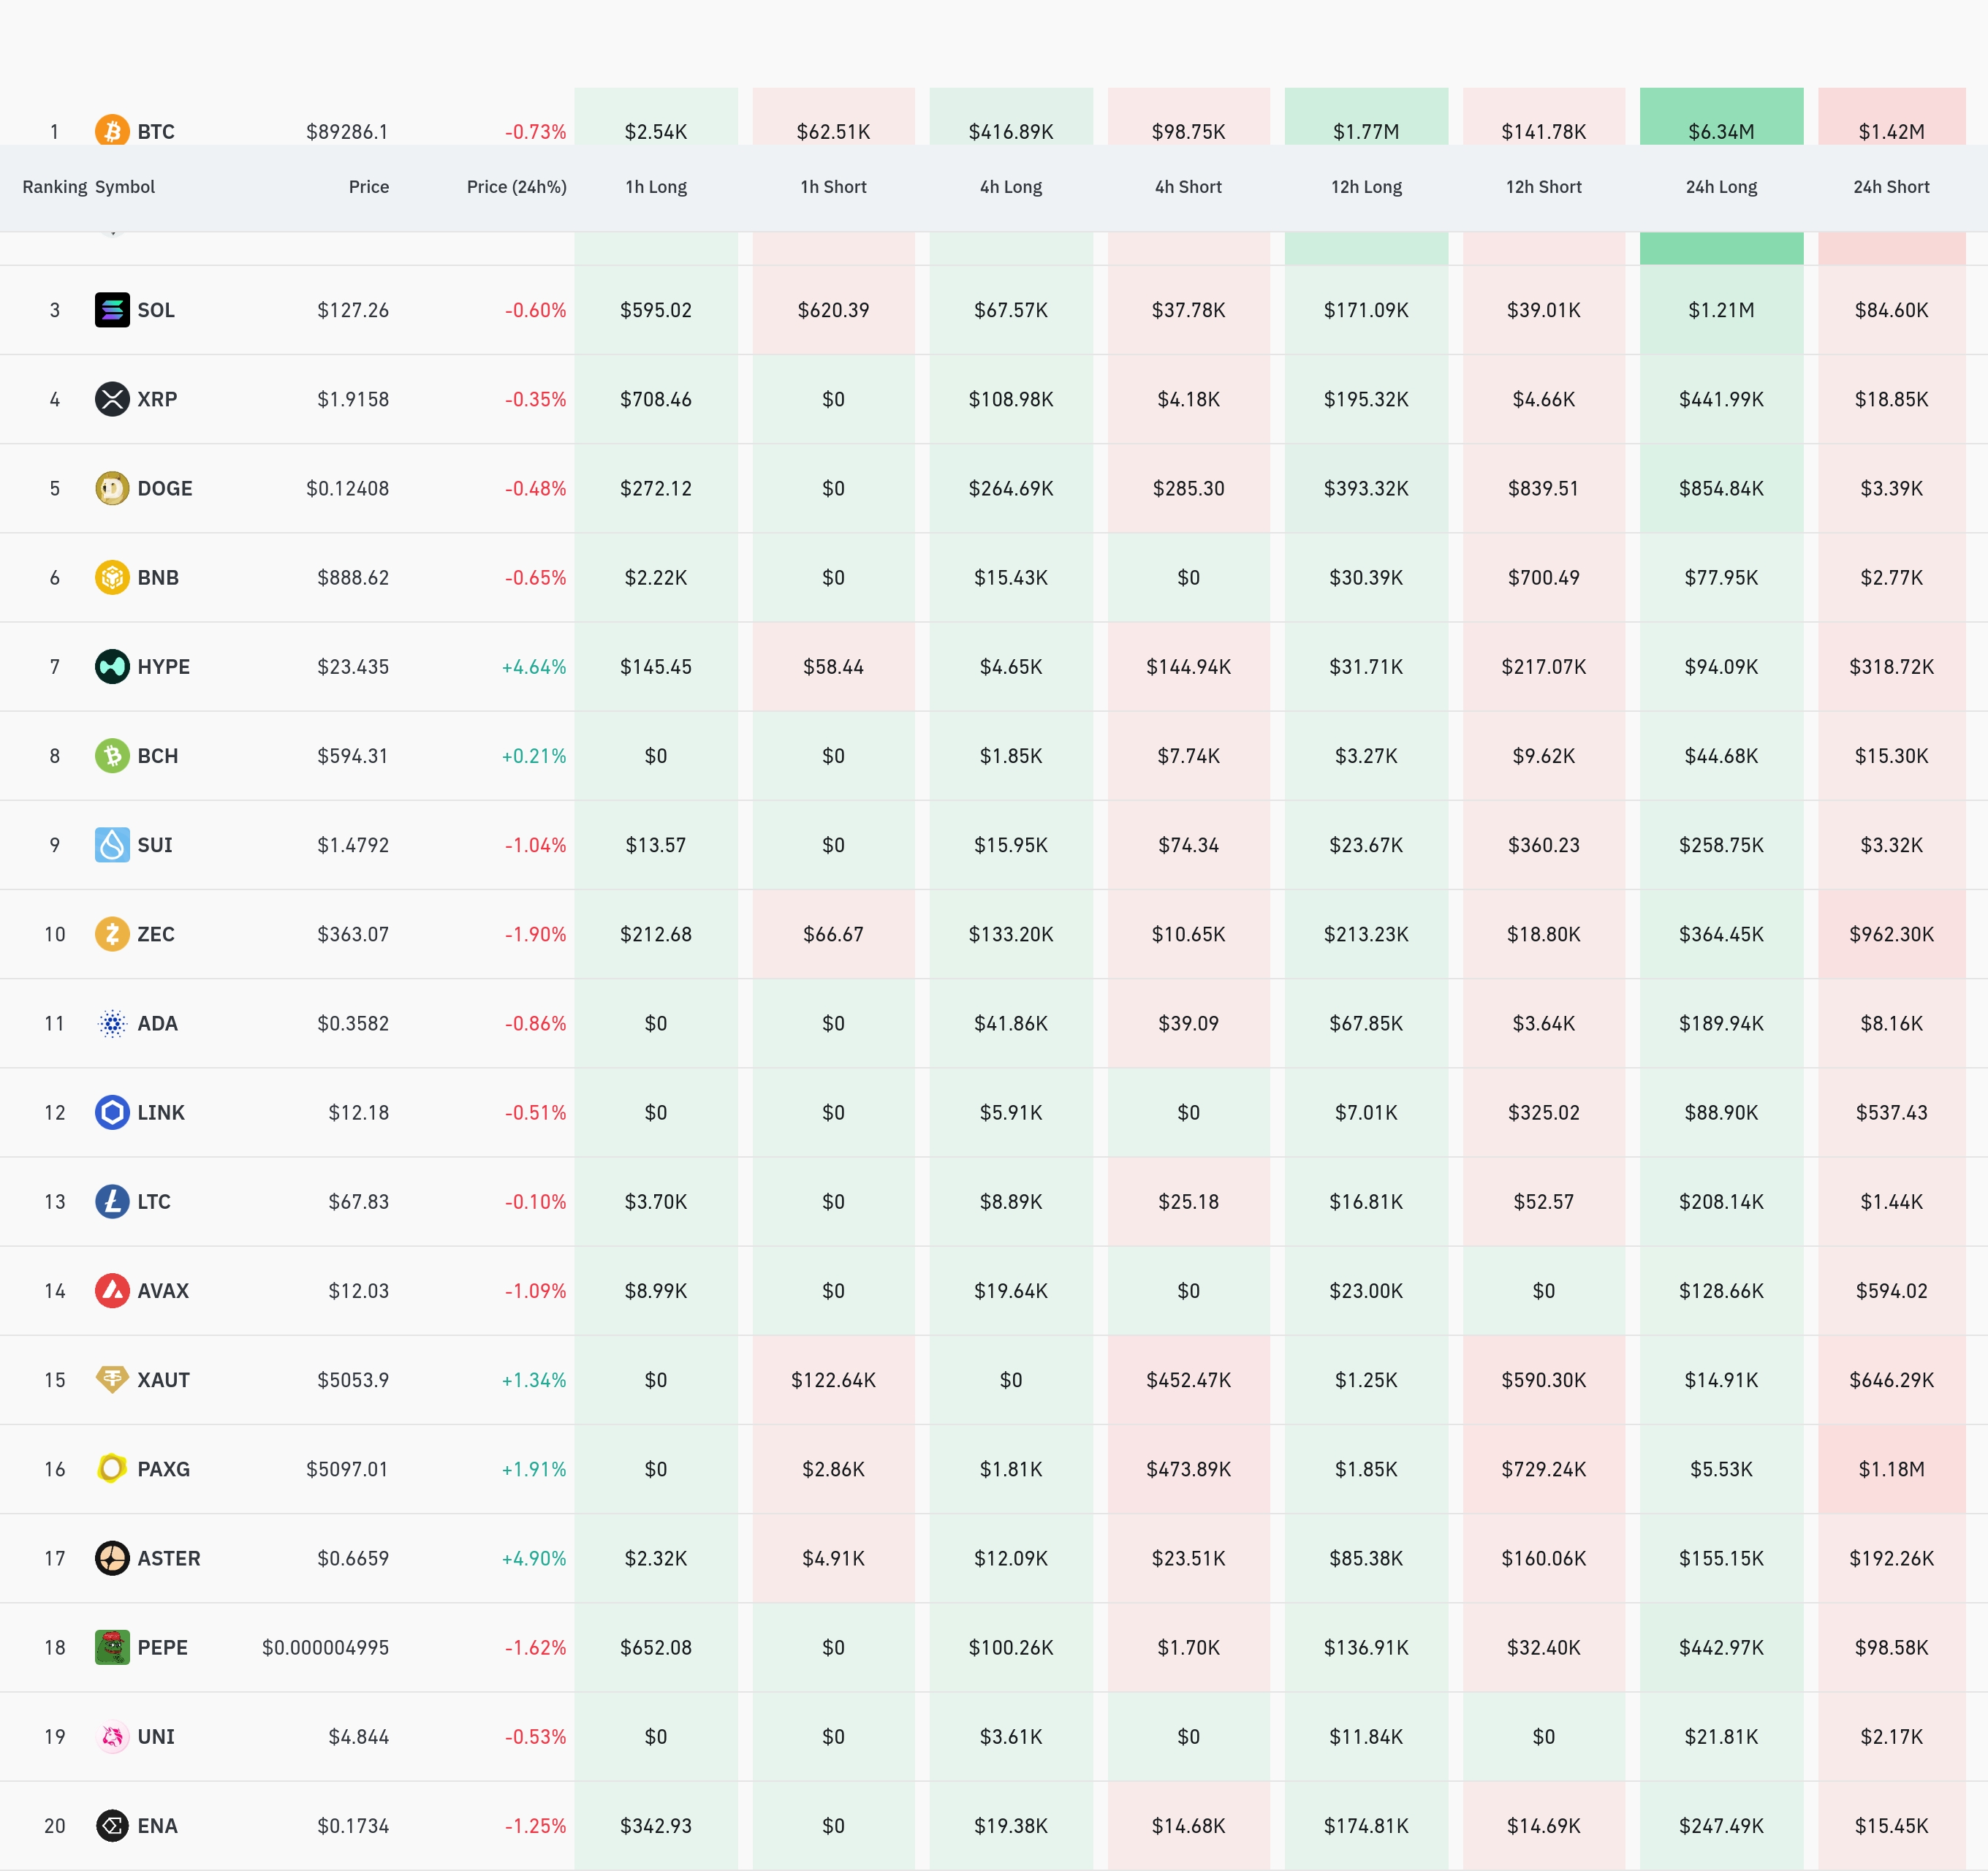Click the ZEC coin icon

click(x=112, y=934)
